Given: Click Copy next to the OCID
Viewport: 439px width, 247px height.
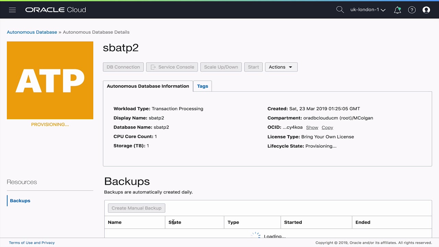Looking at the screenshot, I should pyautogui.click(x=327, y=127).
